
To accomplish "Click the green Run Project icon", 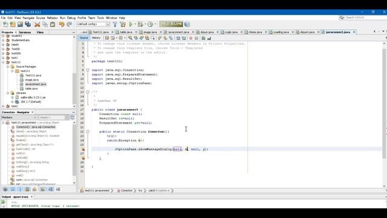I will pyautogui.click(x=131, y=24).
